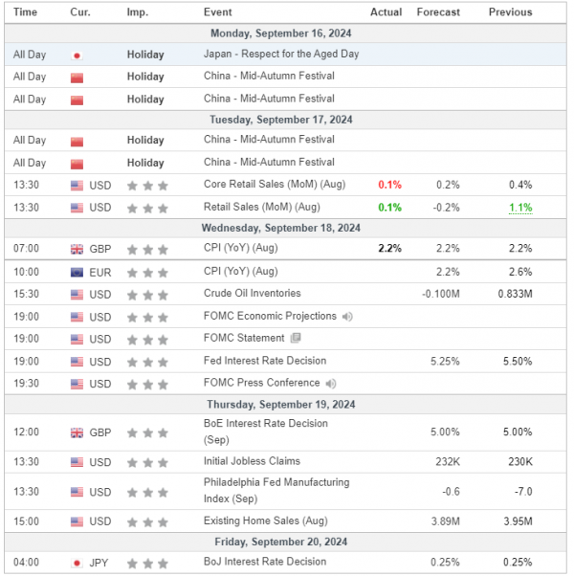This screenshot has height=576, width=574.
Task: Click the 3.95M previous value
Action: tap(518, 521)
